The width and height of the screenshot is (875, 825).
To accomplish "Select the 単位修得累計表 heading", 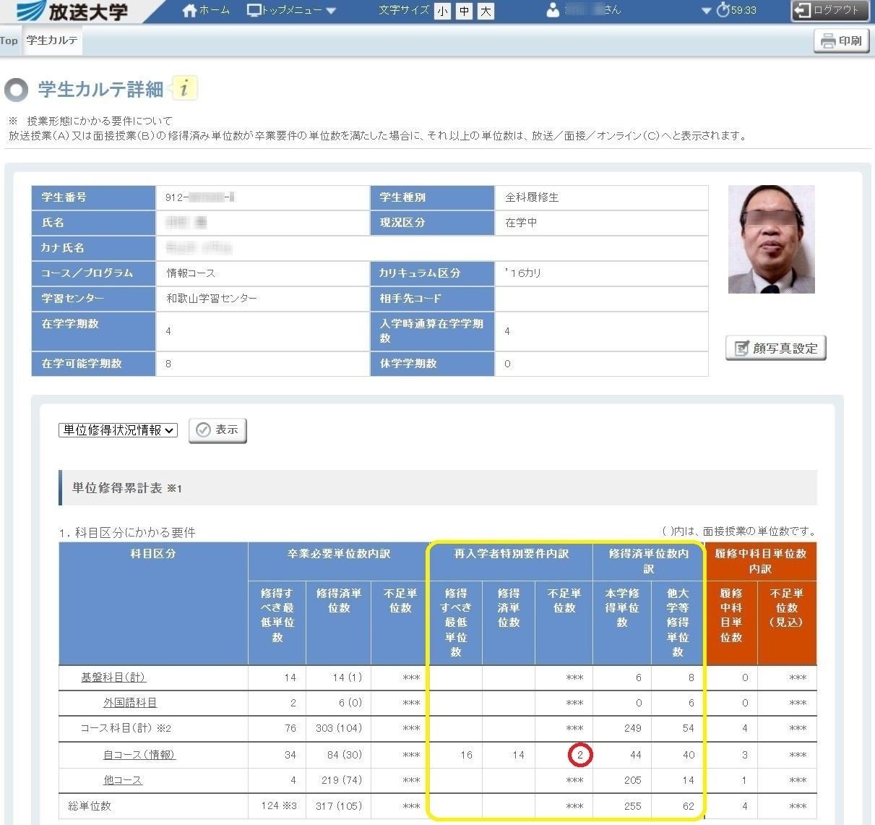I will coord(126,488).
